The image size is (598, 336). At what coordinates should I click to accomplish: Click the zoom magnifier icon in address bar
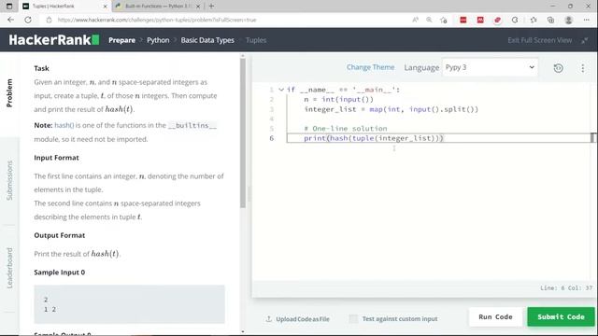[x=429, y=20]
